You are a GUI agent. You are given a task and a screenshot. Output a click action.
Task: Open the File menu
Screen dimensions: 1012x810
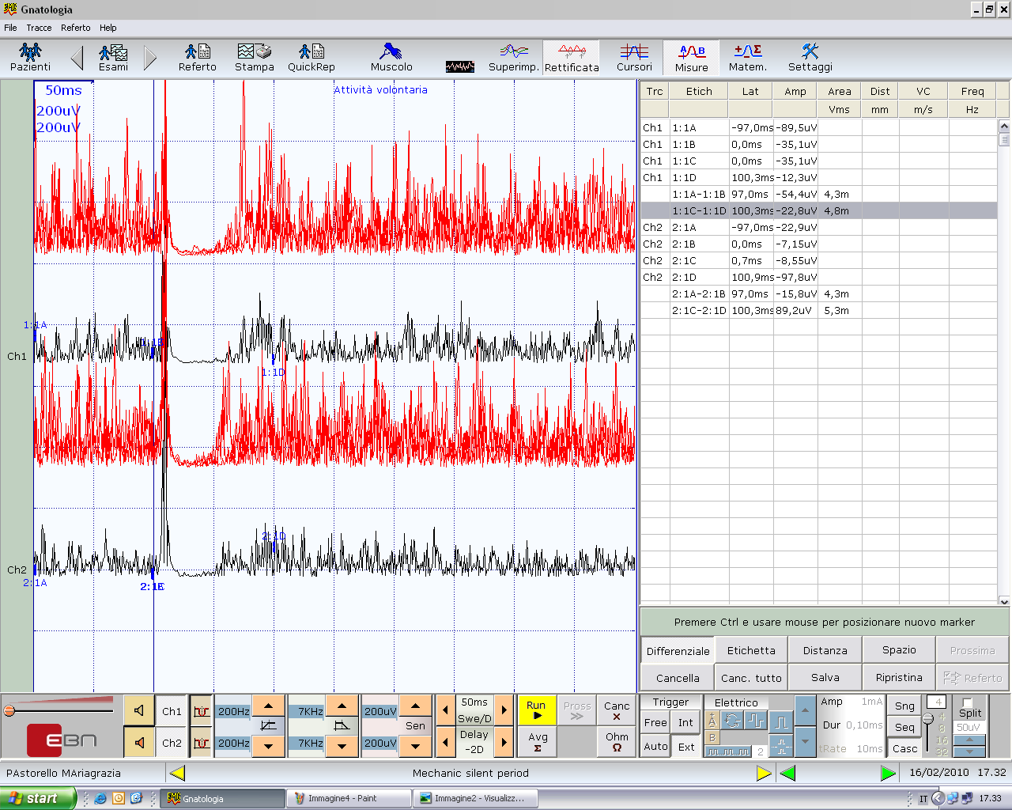coord(10,28)
